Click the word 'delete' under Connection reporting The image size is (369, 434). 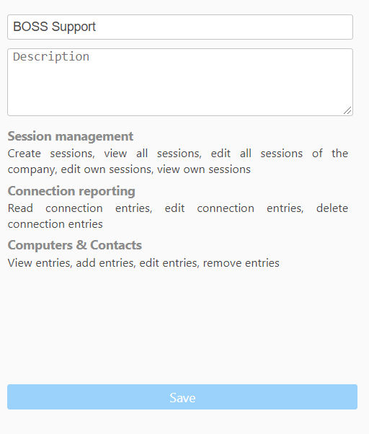332,208
